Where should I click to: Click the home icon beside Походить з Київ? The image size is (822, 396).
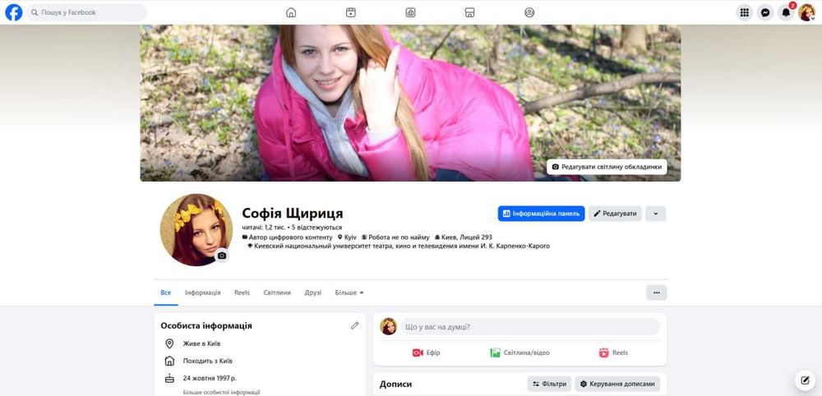[x=169, y=361]
